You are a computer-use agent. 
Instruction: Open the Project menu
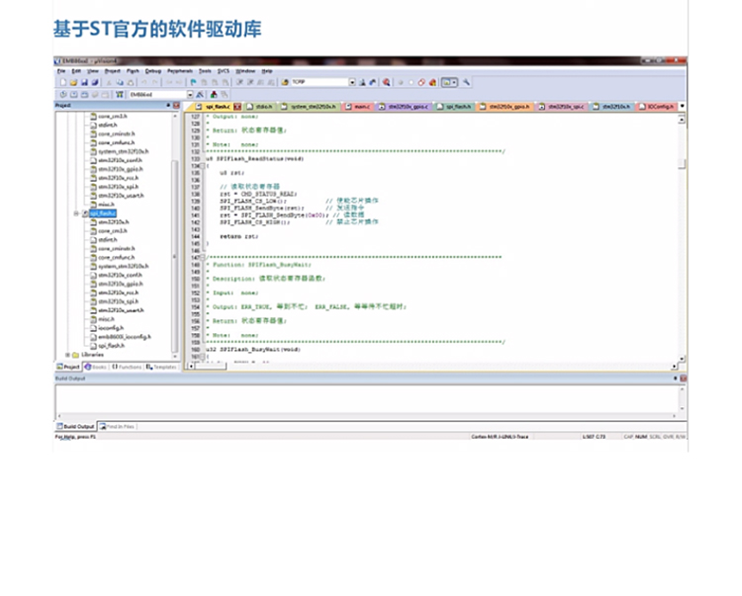113,71
